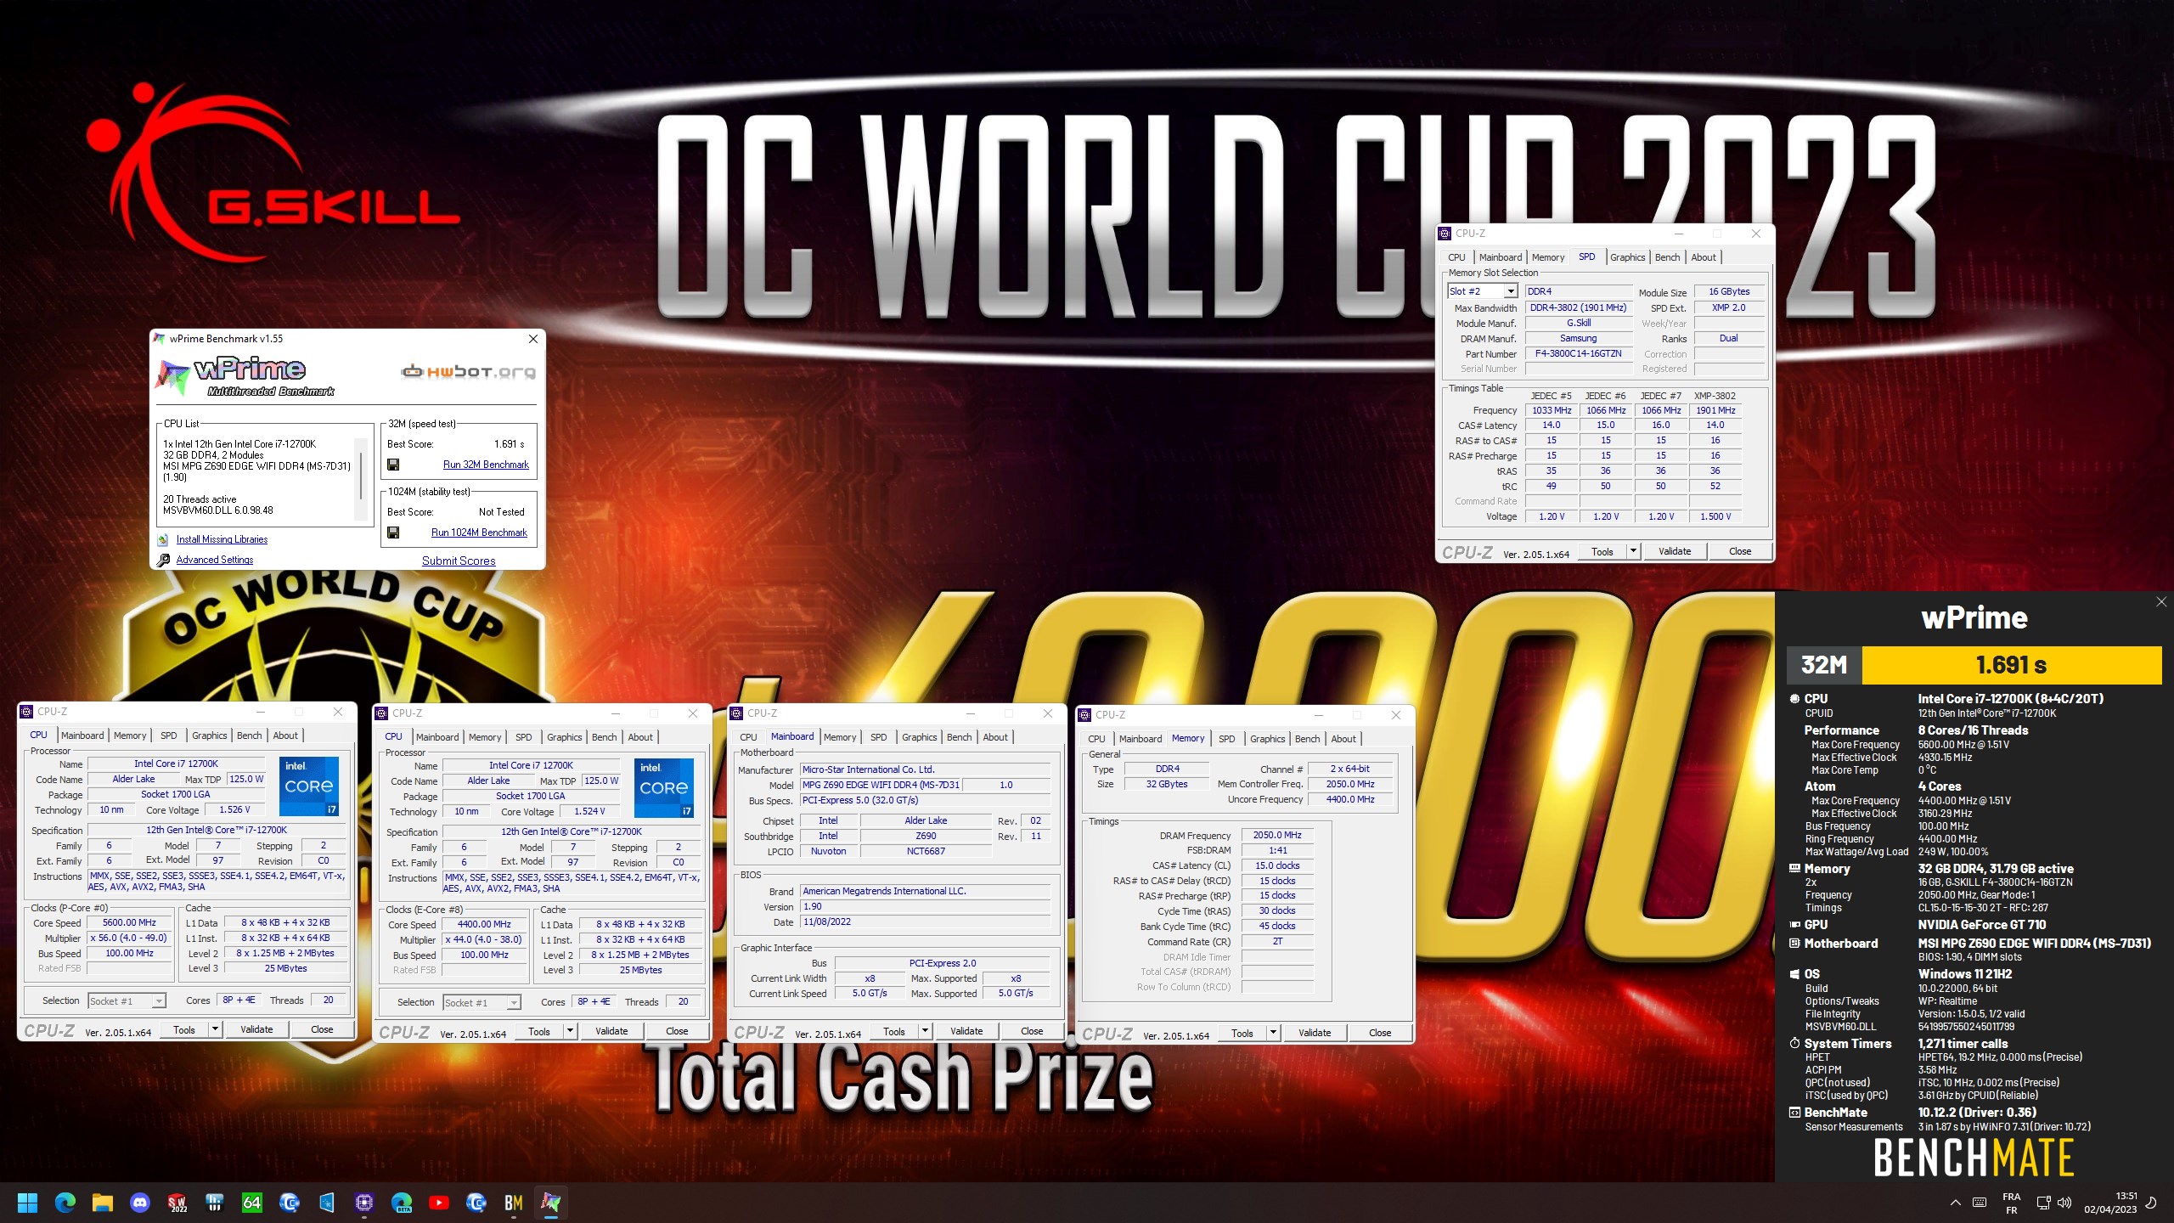
Task: Open Socket #1 selection in P-Core window
Action: click(127, 1000)
